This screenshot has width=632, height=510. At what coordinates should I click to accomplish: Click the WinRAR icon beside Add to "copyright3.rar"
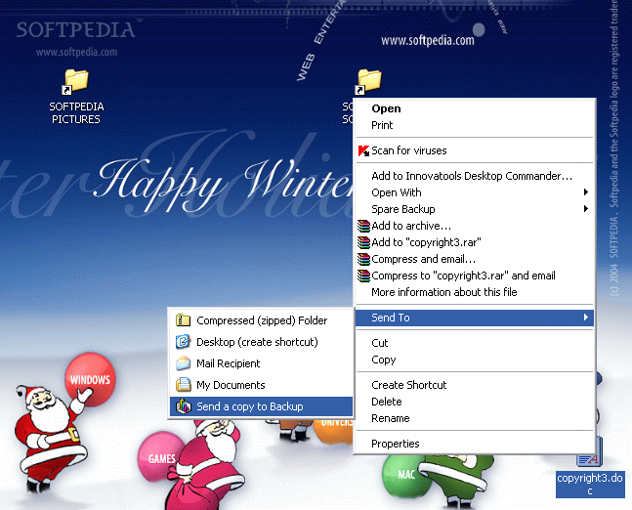pyautogui.click(x=363, y=242)
